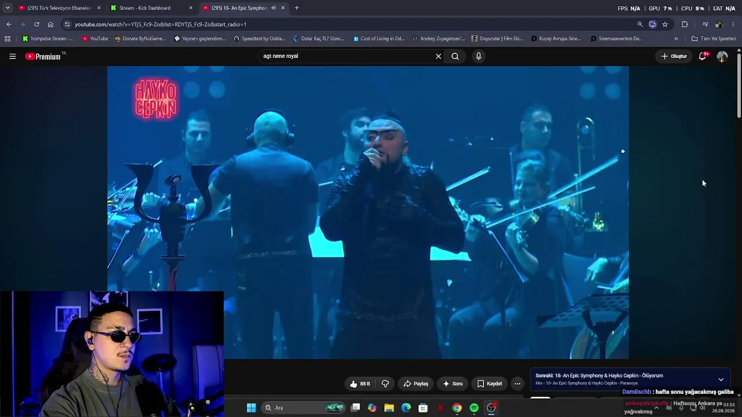This screenshot has height=417, width=742.
Task: Open Tüm Yer İşaretleri bookmarks folder
Action: click(714, 39)
